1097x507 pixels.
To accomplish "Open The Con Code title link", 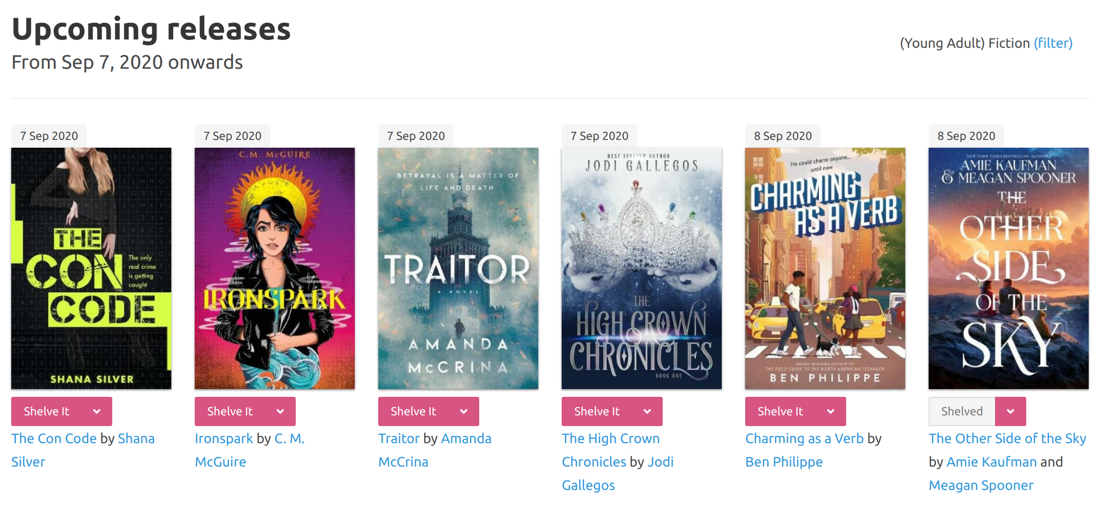I will 54,438.
